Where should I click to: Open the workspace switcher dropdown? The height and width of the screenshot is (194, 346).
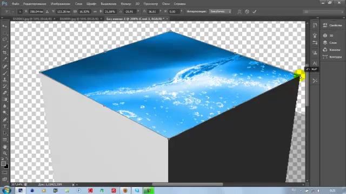pos(323,12)
